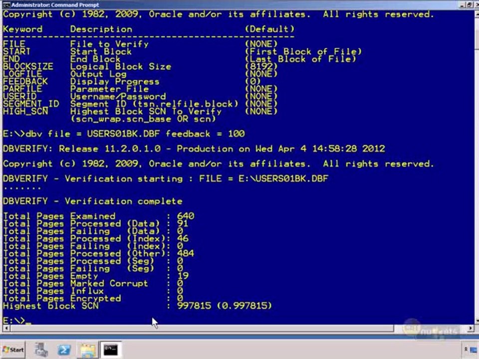The image size is (479, 359).
Task: Restore the Command Prompt window size
Action: pyautogui.click(x=470, y=4)
